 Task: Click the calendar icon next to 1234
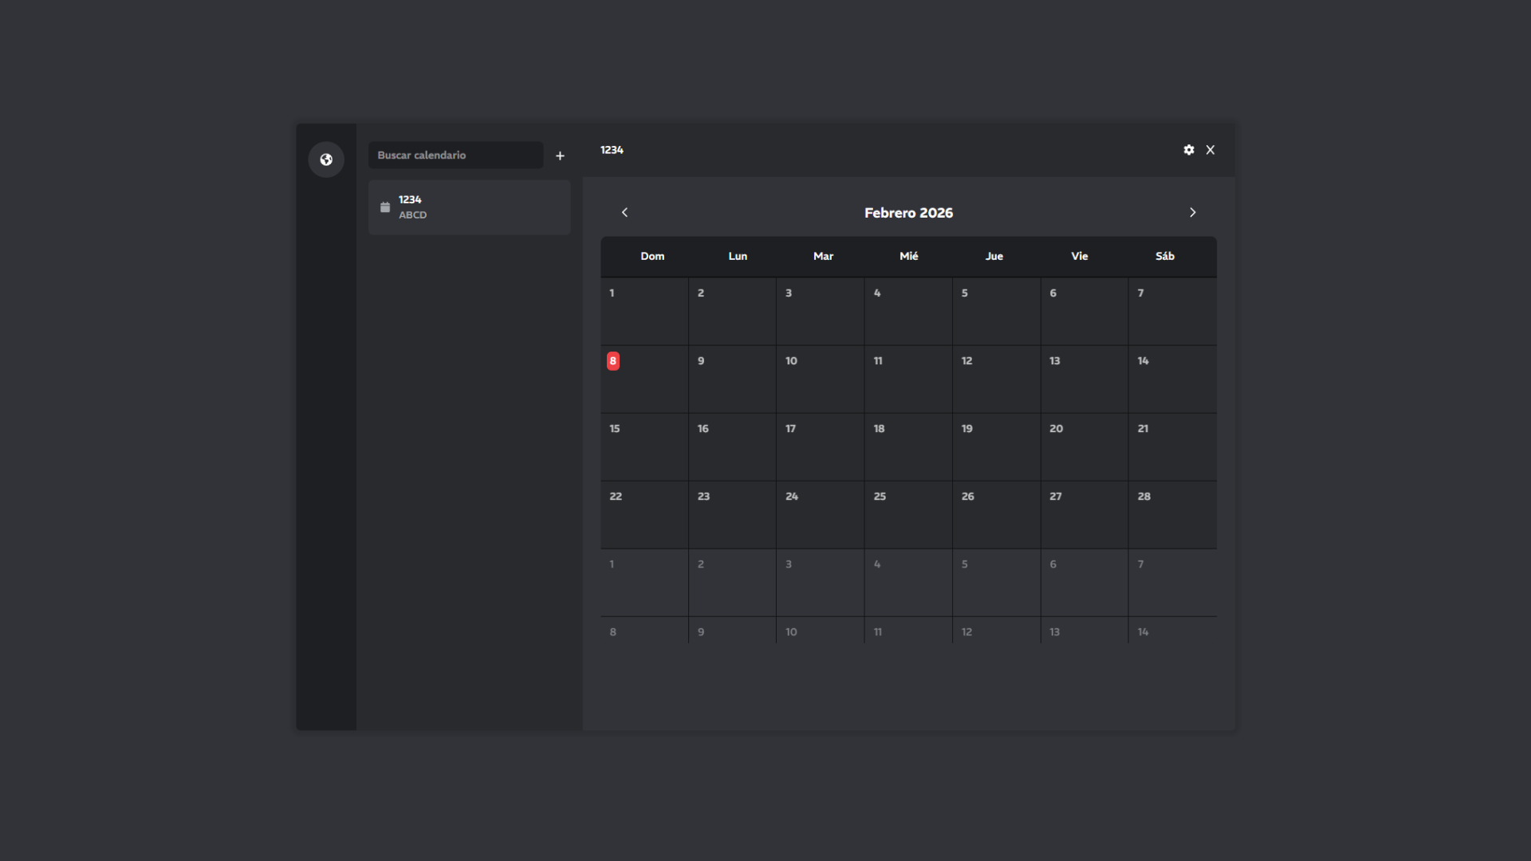[385, 206]
